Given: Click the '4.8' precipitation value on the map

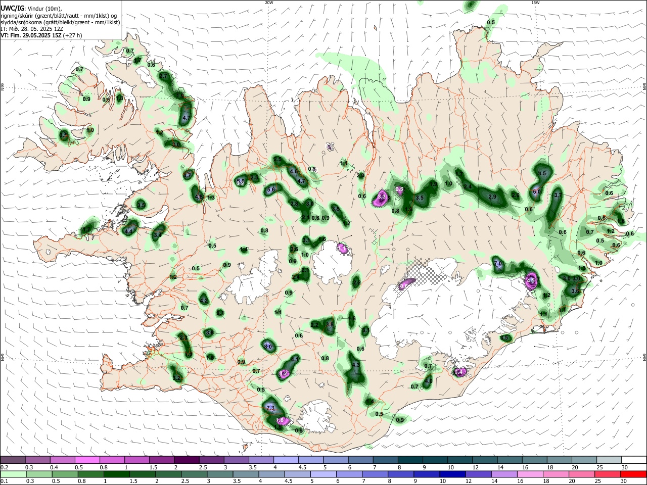Looking at the screenshot, I should 199,197.
